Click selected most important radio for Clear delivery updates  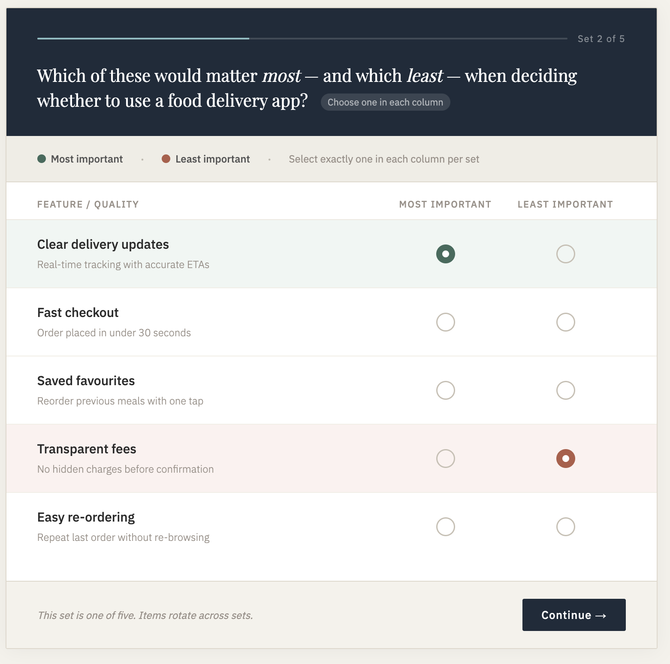click(445, 254)
